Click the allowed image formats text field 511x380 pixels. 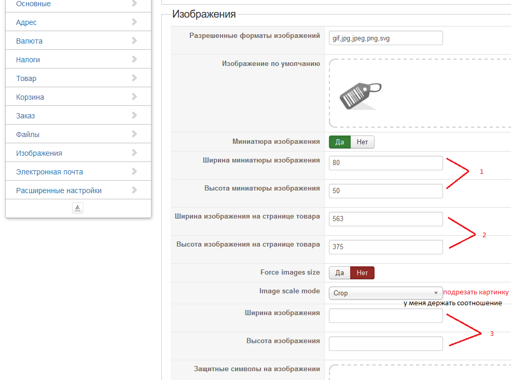point(385,38)
